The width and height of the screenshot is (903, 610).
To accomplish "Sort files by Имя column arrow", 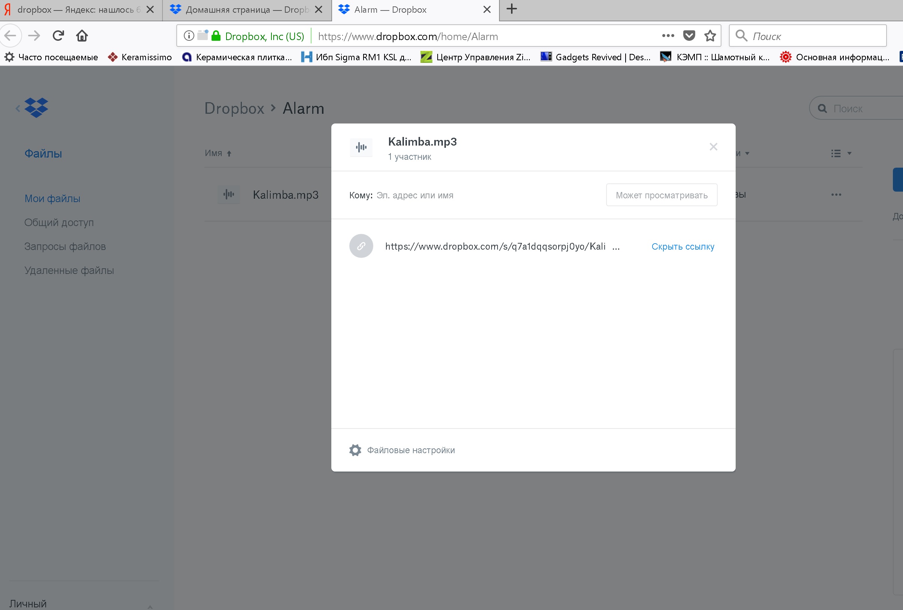I will click(x=229, y=154).
